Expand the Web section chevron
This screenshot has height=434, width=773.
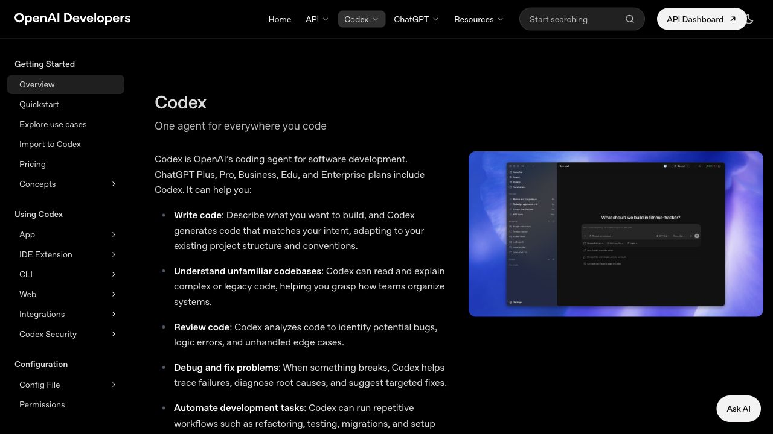tap(114, 294)
